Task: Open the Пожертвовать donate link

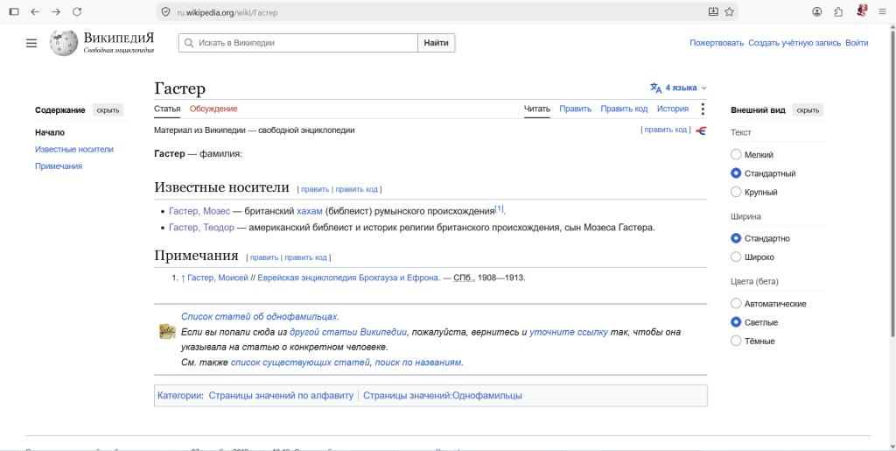Action: 717,43
